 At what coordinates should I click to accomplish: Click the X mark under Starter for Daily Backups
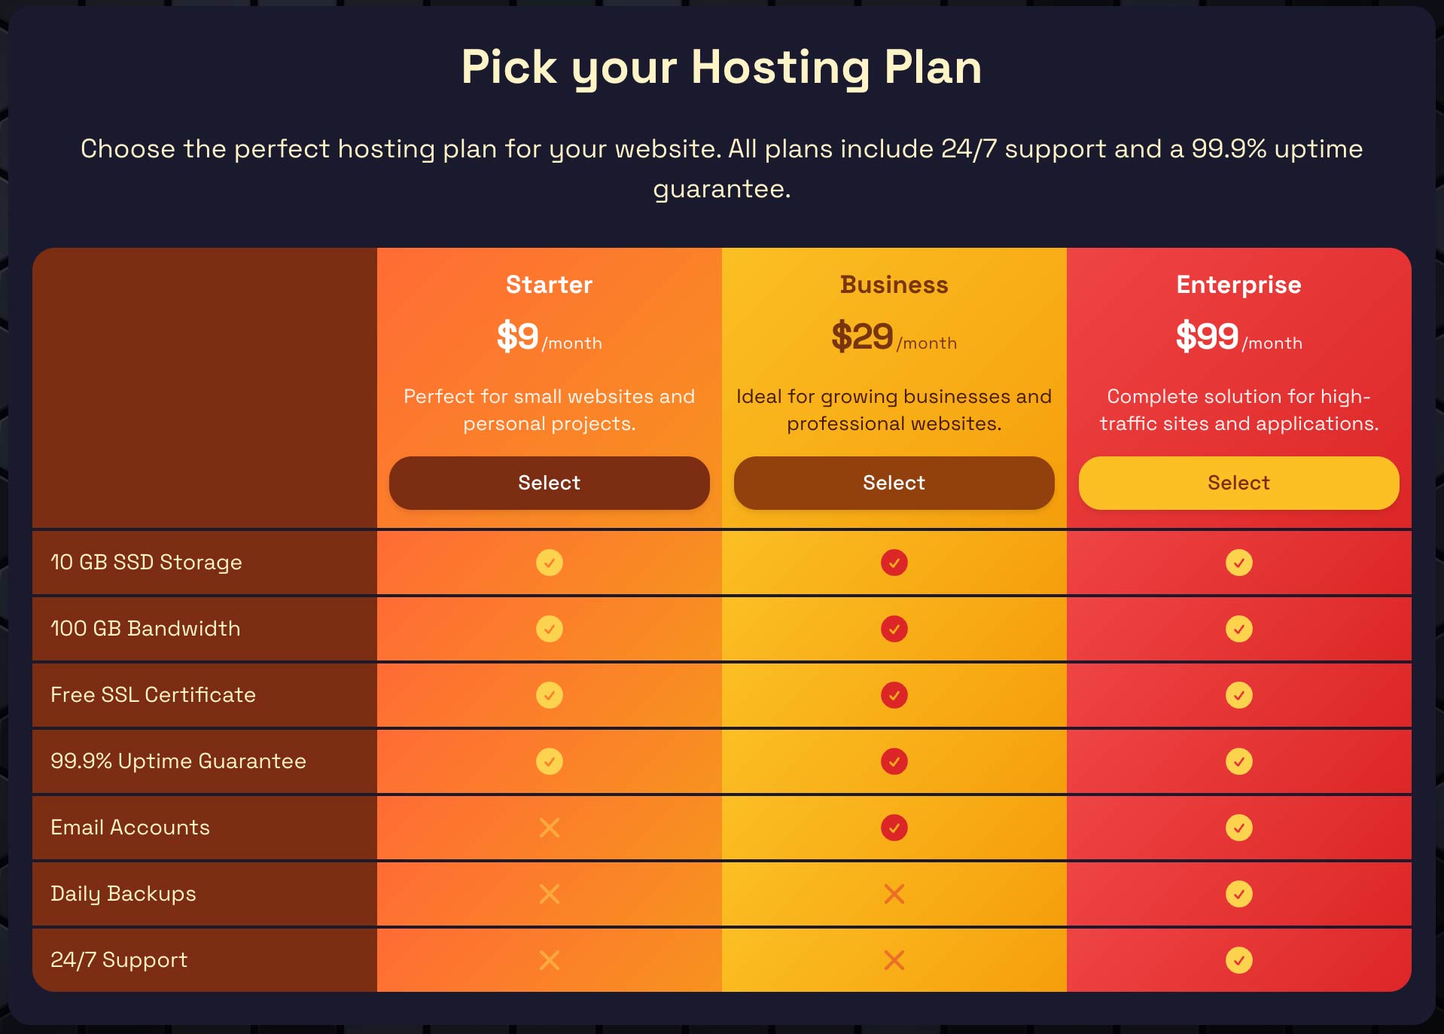point(549,894)
